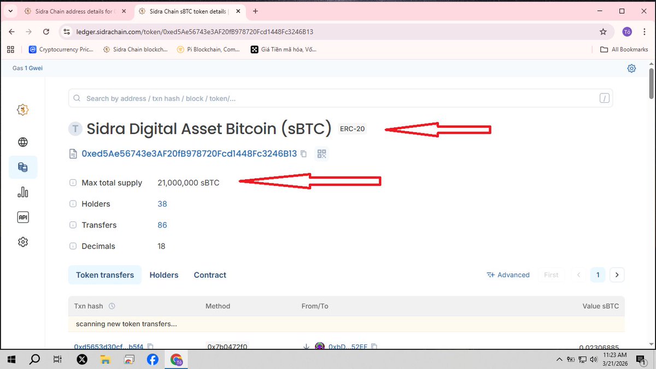Click the ERC-20 tag
656x369 pixels.
point(353,130)
